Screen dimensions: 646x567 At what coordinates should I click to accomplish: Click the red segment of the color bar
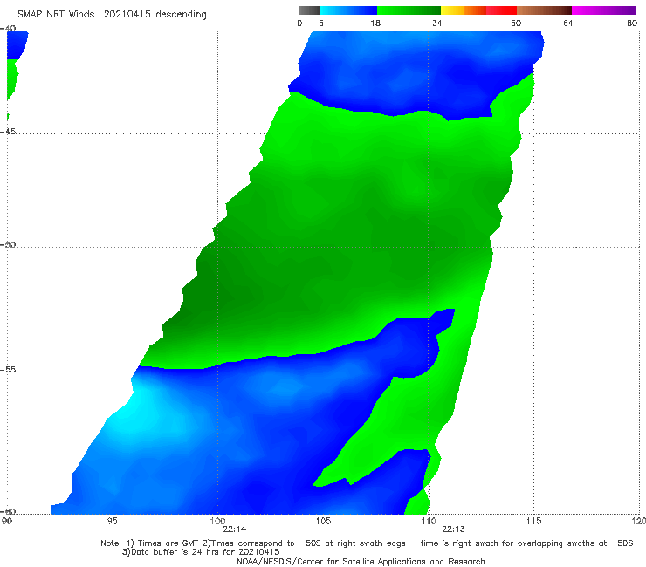[x=501, y=10]
